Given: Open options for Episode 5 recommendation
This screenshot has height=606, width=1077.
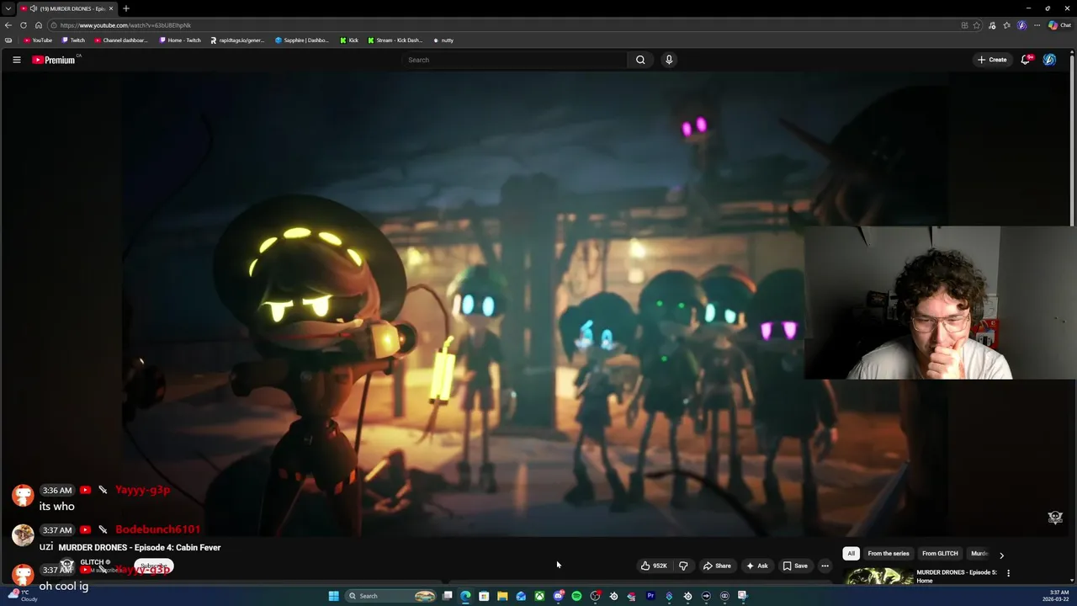Looking at the screenshot, I should click(x=1008, y=573).
